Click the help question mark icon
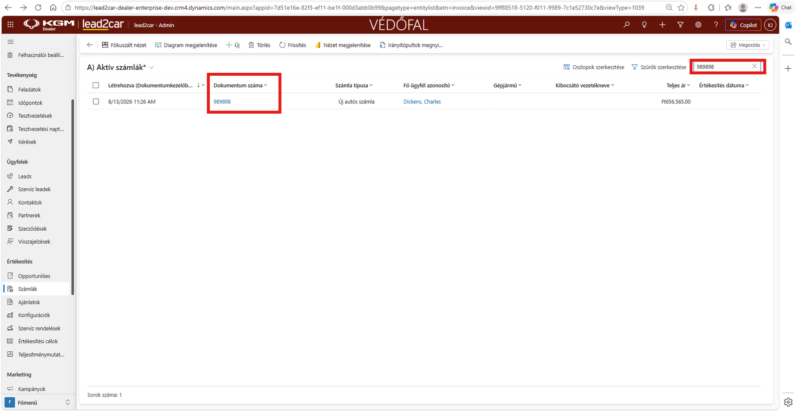The width and height of the screenshot is (797, 411). pyautogui.click(x=716, y=24)
